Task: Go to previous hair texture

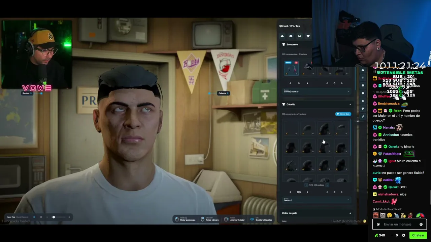Action: pos(327,192)
